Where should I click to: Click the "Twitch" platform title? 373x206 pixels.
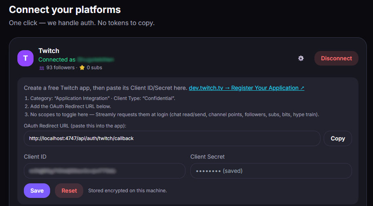click(x=49, y=51)
